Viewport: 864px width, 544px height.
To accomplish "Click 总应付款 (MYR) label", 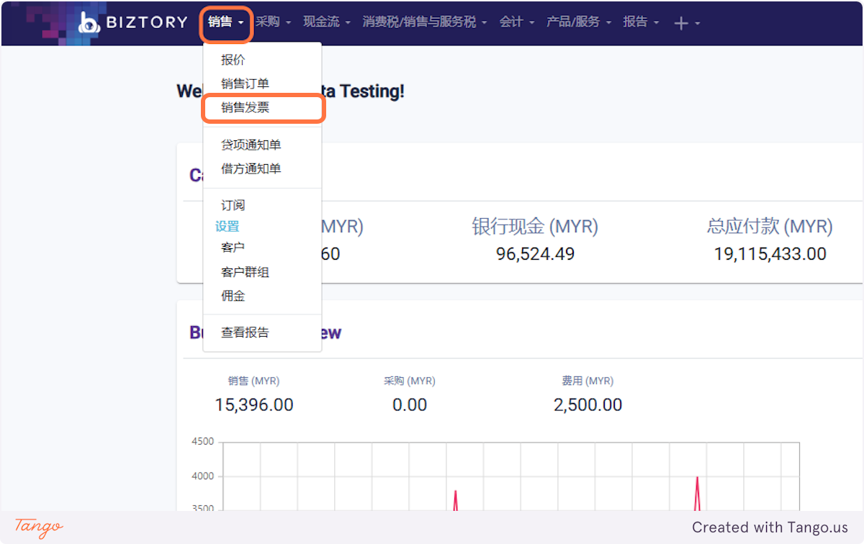I will click(770, 227).
